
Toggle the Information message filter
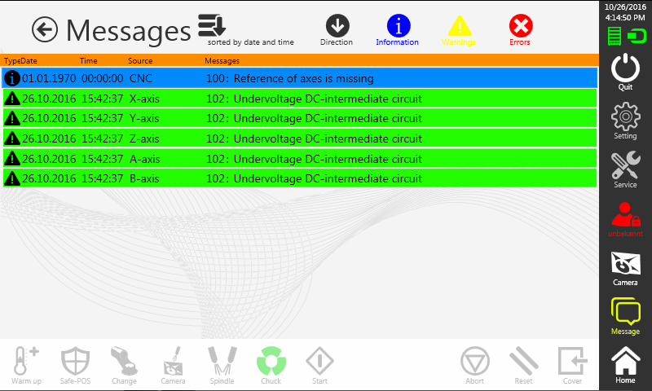point(397,26)
